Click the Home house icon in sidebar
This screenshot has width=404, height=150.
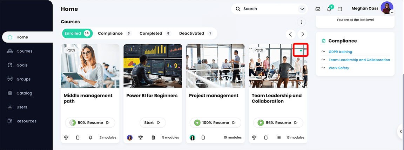pyautogui.click(x=10, y=37)
